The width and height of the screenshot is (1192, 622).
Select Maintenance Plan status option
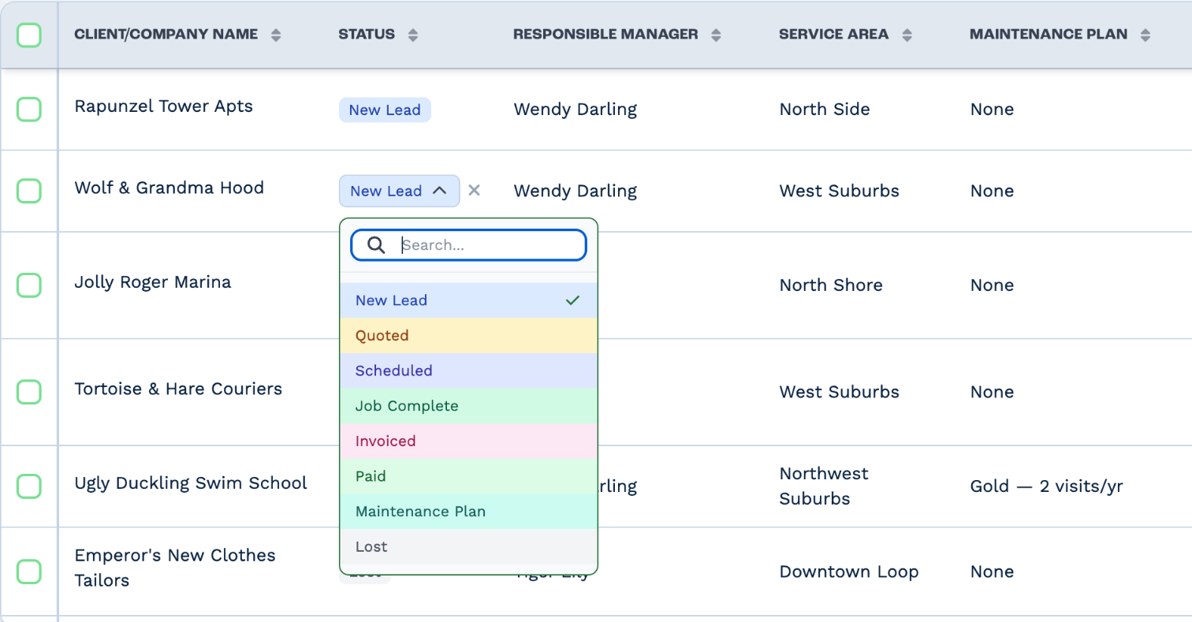tap(468, 511)
